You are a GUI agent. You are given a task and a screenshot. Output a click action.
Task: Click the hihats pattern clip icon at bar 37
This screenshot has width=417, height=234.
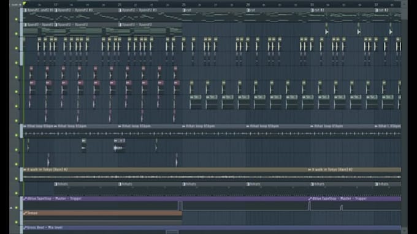tap(377, 184)
